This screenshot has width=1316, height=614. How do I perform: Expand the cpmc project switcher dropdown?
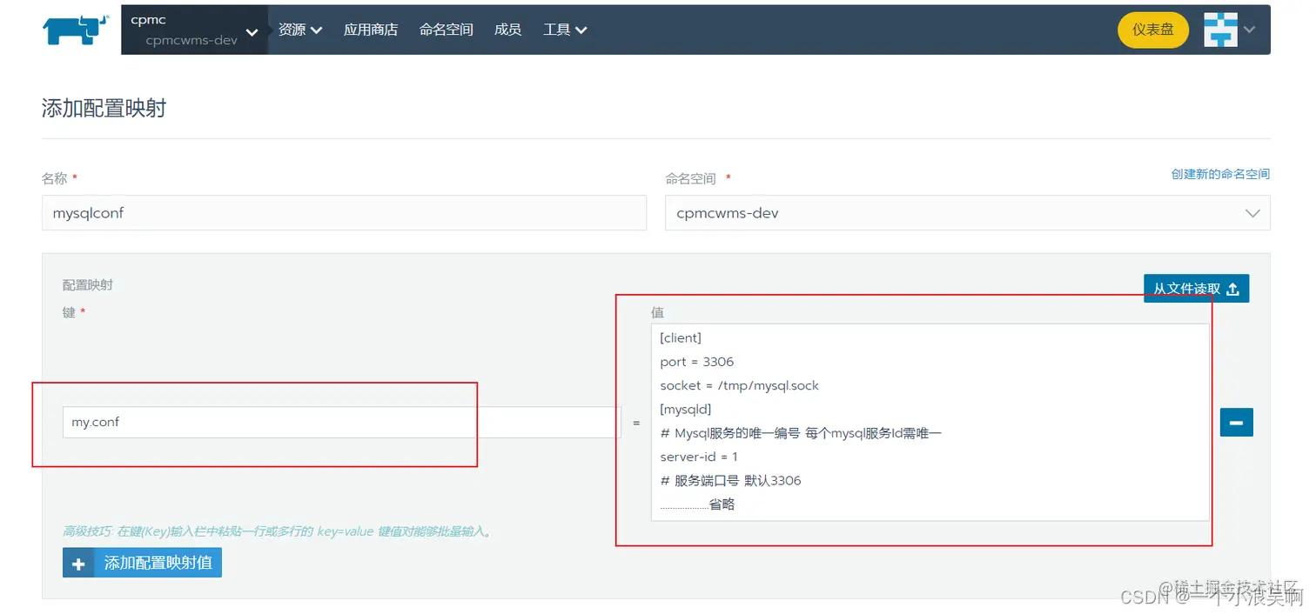(251, 29)
